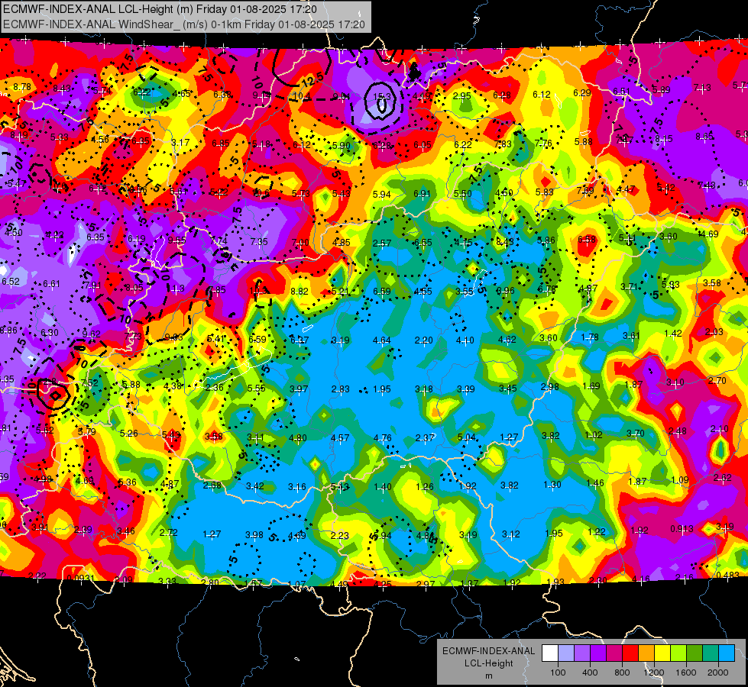This screenshot has height=687, width=748.
Task: Click the 3.98 grid value
Action: 254,535
